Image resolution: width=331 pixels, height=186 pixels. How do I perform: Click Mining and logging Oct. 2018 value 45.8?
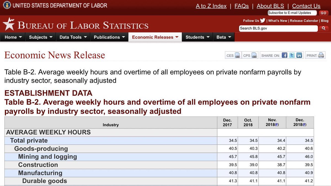253,157
